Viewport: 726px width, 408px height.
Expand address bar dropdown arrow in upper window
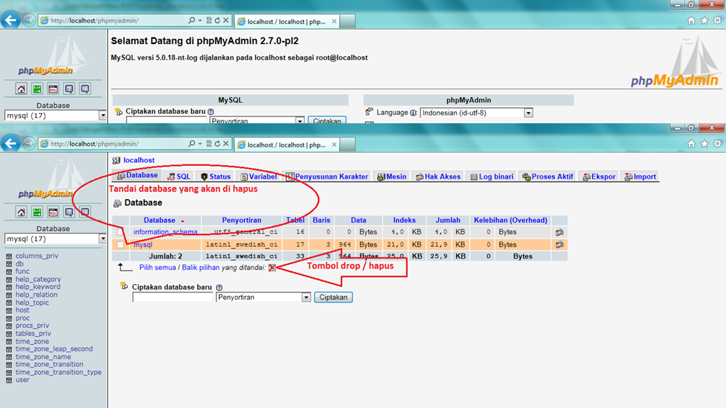point(200,21)
